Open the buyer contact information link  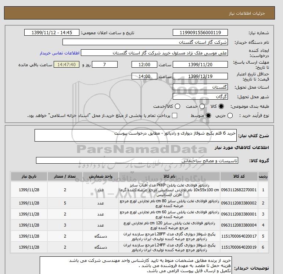pos(60,53)
